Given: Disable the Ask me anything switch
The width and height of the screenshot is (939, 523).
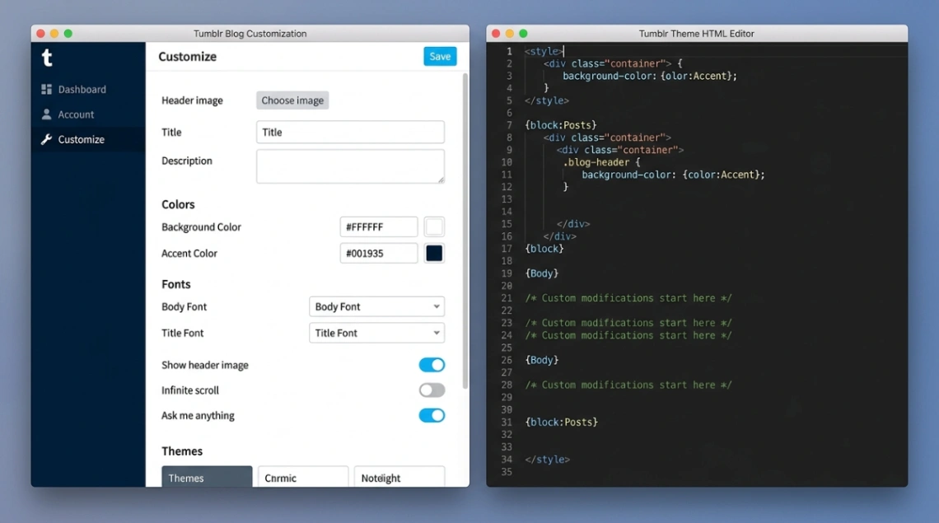Looking at the screenshot, I should [432, 415].
